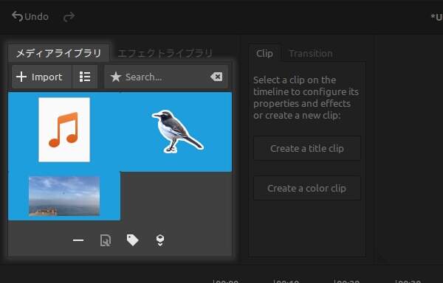Image resolution: width=443 pixels, height=283 pixels.
Task: Toggle list view icon beside Import
Action: coord(85,77)
